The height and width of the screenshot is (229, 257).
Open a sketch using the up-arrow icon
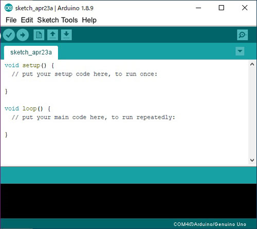52,35
